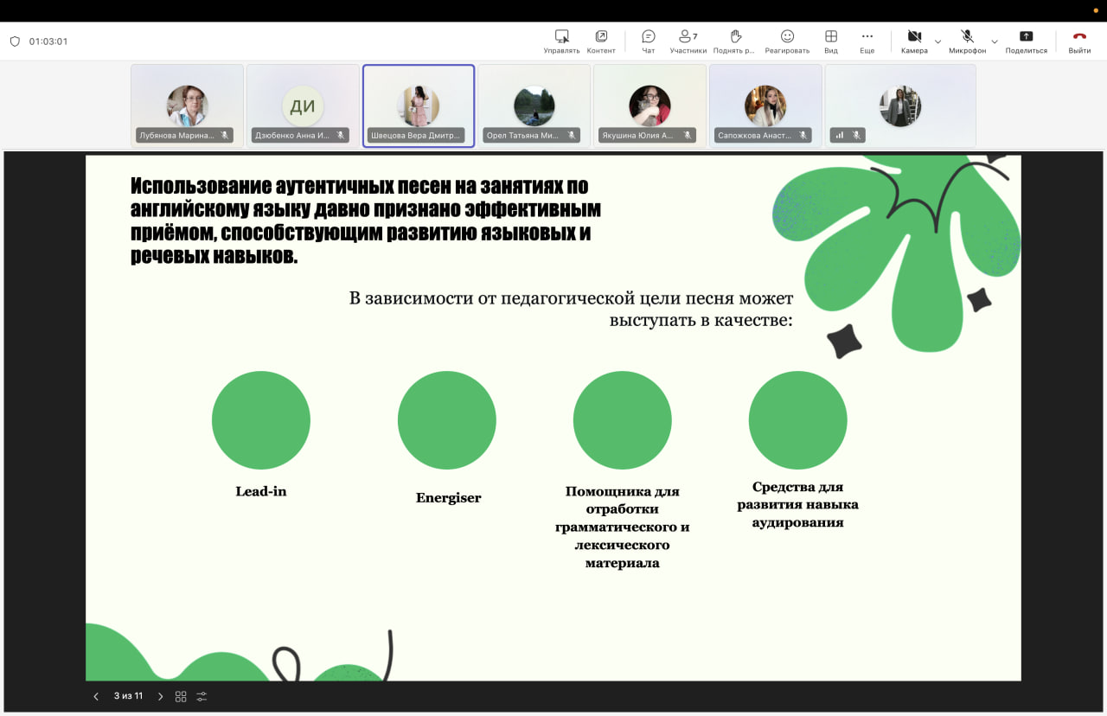
Task: Open slide grid view icon
Action: pos(181,696)
